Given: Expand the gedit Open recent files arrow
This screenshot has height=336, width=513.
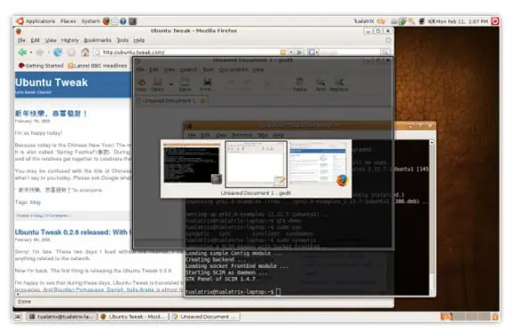Looking at the screenshot, I should 170,84.
